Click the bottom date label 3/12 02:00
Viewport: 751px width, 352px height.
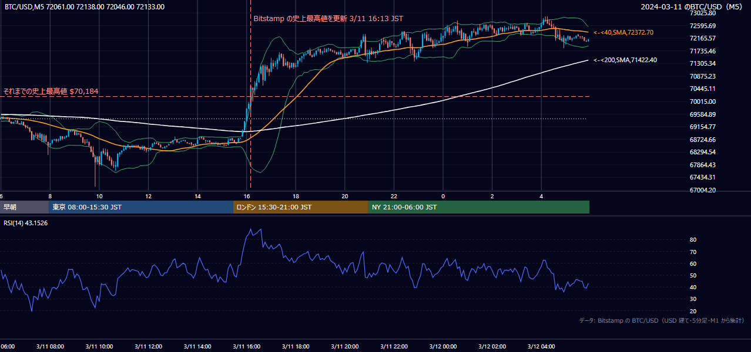pyautogui.click(x=493, y=346)
